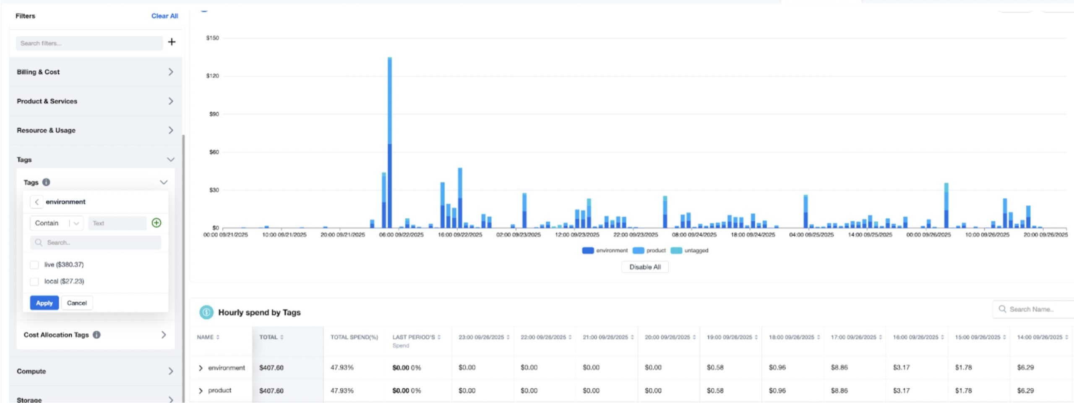The image size is (1074, 403).
Task: Click the back arrow next to environment
Action: click(36, 202)
